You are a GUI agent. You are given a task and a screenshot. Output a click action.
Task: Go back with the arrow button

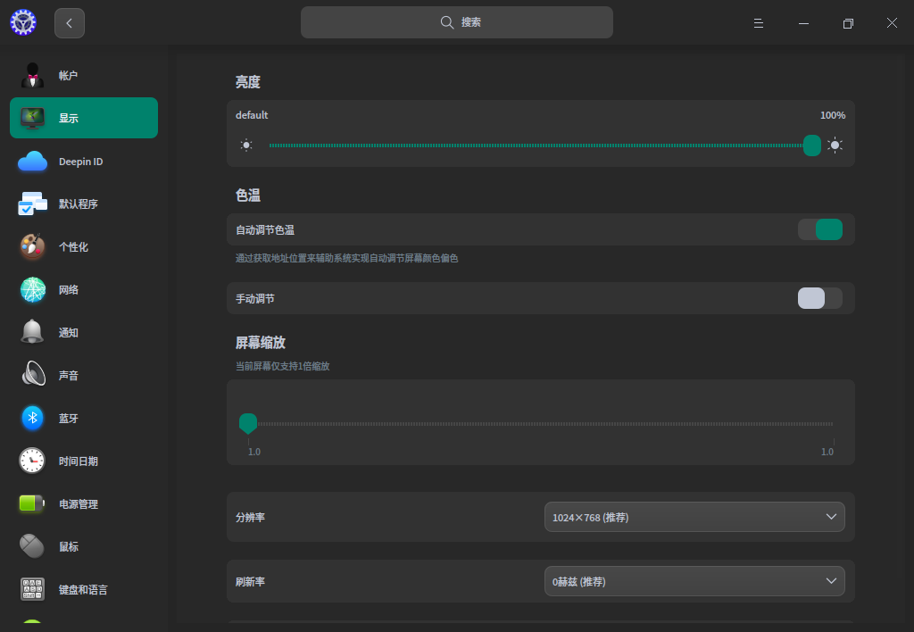pyautogui.click(x=70, y=23)
